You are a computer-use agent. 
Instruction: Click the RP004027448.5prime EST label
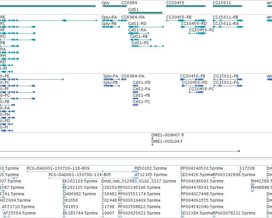click(x=202, y=194)
